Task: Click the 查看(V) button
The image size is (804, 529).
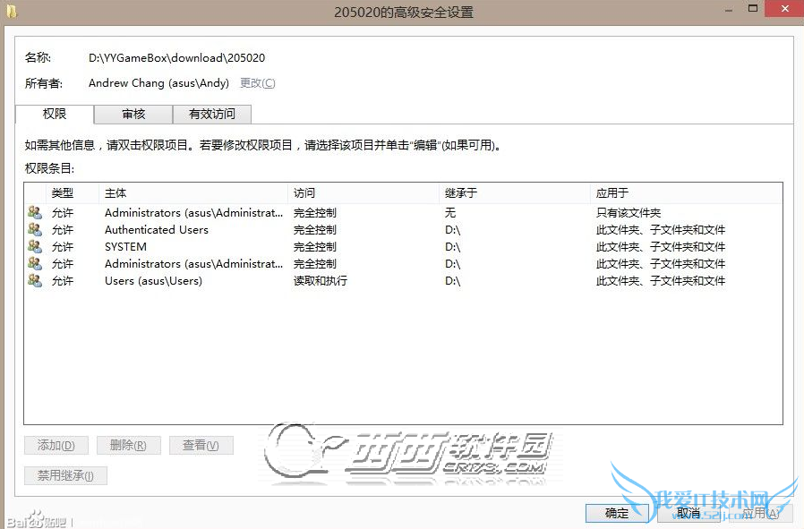Action: (x=201, y=446)
